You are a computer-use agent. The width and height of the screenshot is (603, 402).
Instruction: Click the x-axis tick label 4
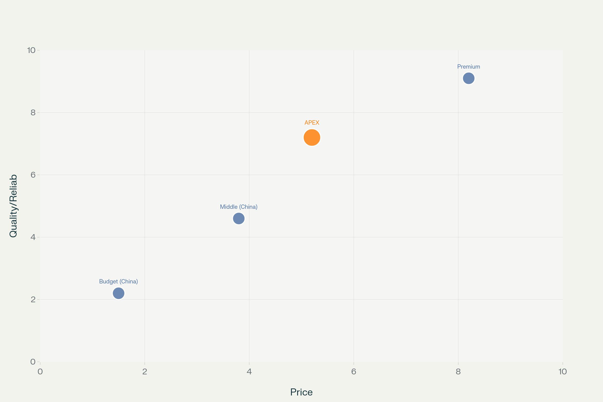point(249,372)
